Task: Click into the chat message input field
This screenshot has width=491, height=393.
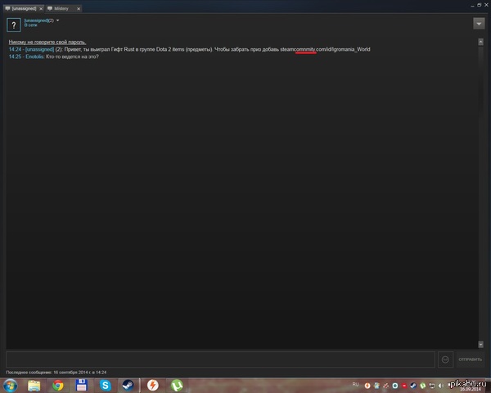Action: 219,359
